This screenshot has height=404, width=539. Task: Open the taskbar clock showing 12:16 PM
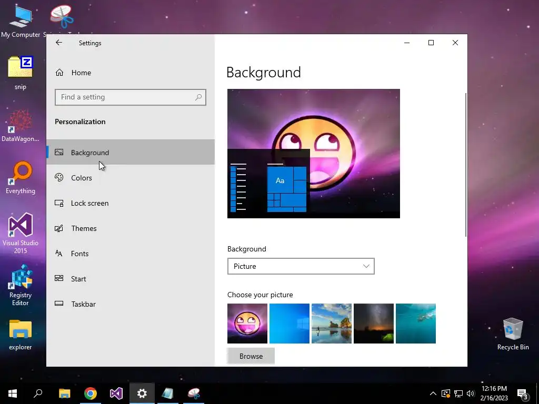tap(494, 393)
